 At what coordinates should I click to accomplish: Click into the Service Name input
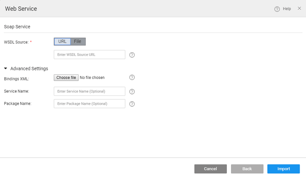(90, 91)
